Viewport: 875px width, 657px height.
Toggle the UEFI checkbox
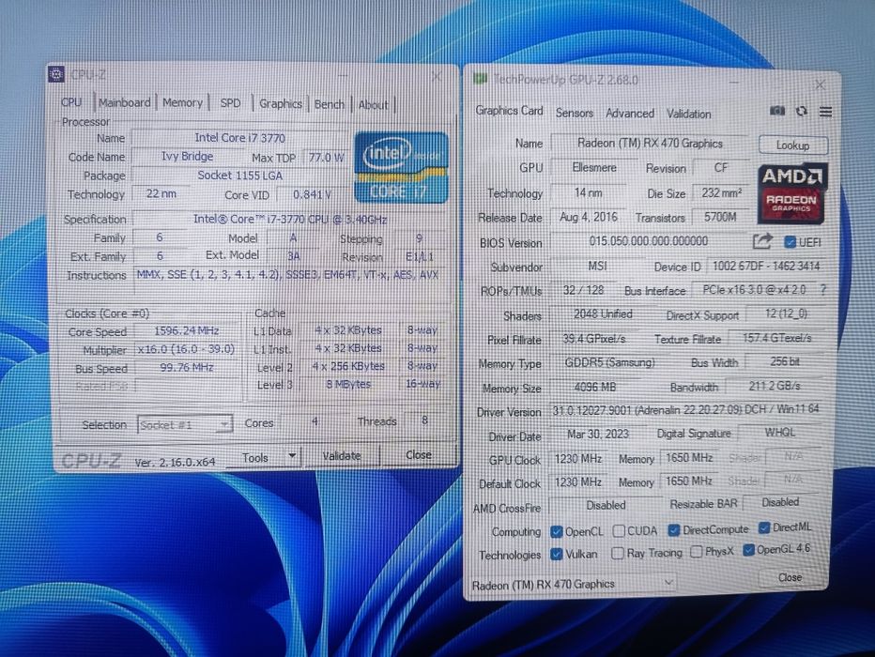(x=790, y=242)
